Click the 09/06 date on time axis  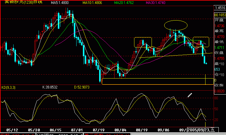point(163,130)
